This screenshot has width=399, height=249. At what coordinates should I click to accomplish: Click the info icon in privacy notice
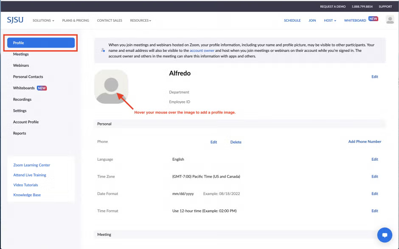tap(103, 50)
